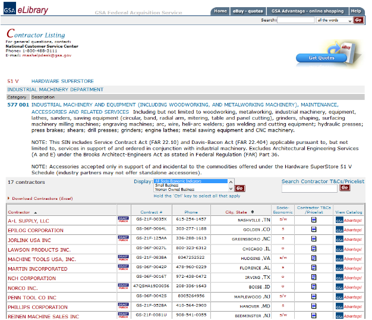Open pricelist icon for Jorlink USA Inc

pos(314,239)
